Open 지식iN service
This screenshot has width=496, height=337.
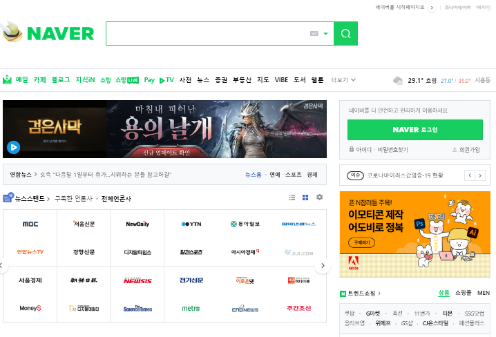(x=85, y=79)
